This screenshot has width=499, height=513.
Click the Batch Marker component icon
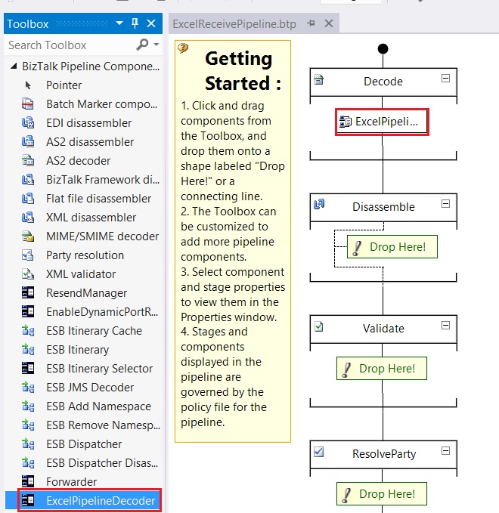[x=28, y=104]
